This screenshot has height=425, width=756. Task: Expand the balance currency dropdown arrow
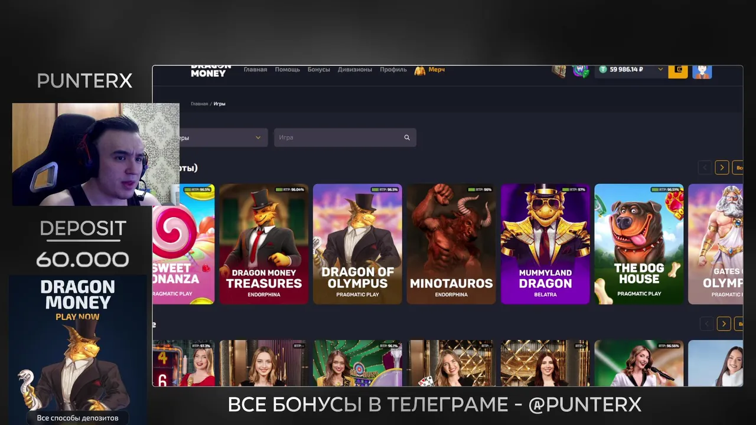tap(660, 70)
